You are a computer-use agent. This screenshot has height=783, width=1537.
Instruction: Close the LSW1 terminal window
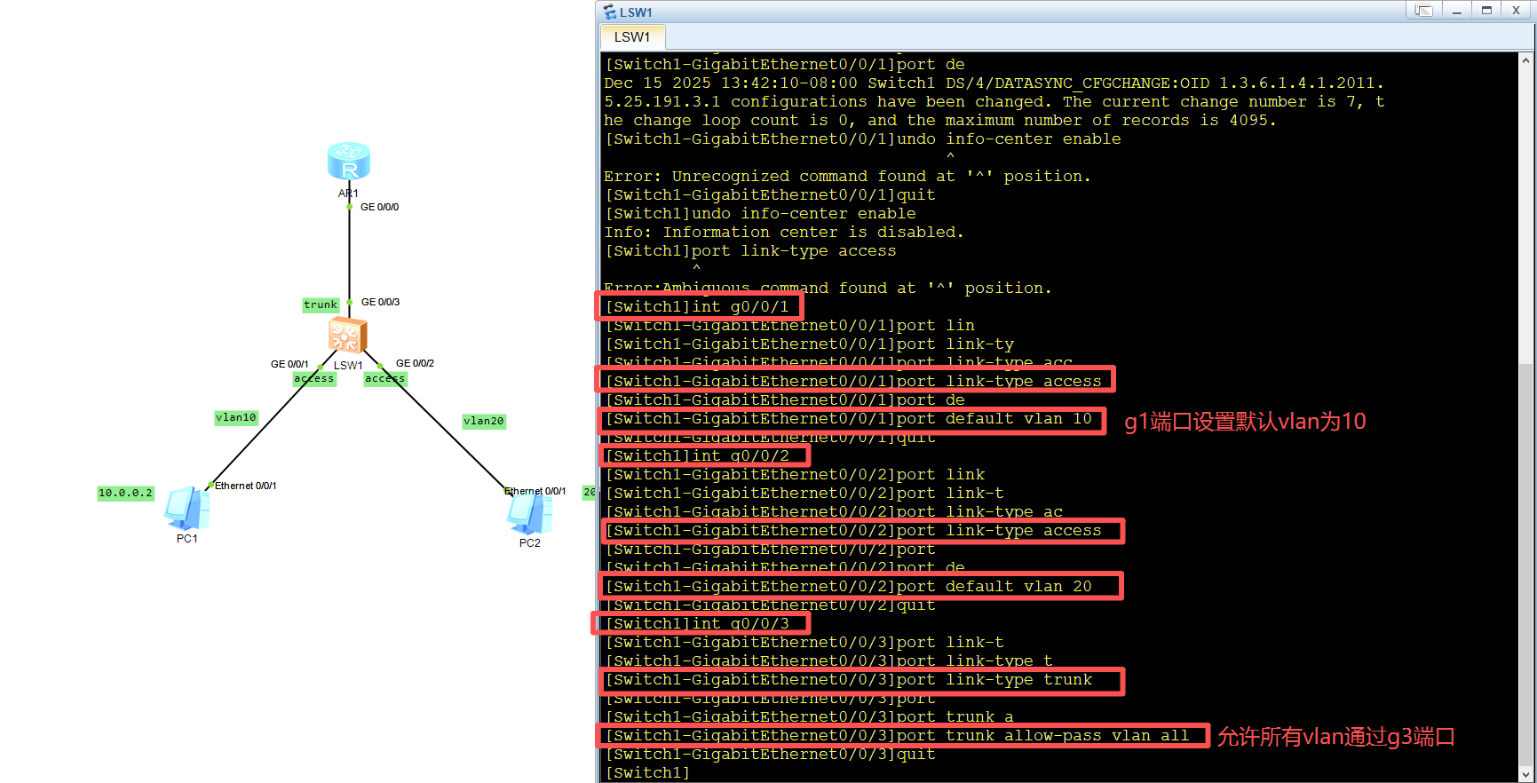click(1517, 11)
